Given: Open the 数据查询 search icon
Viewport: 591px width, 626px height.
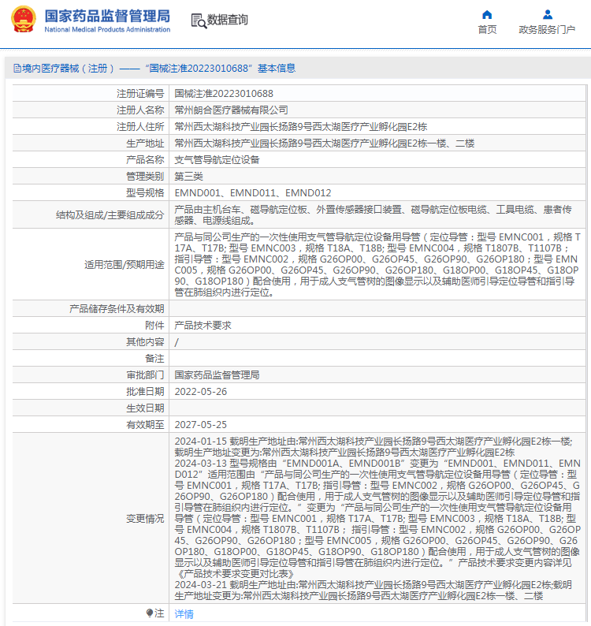Looking at the screenshot, I should point(199,20).
